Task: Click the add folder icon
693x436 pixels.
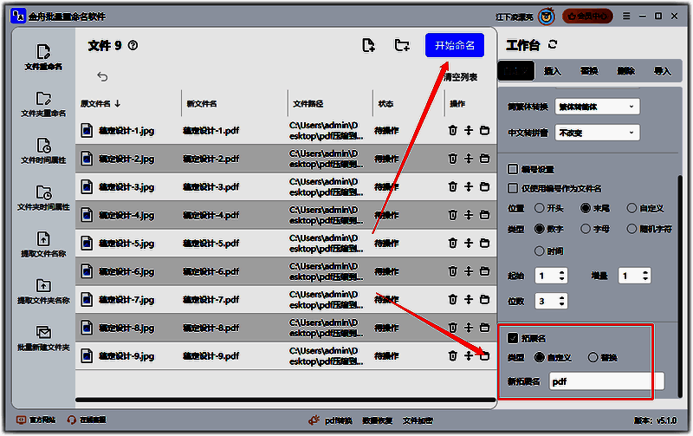Action: point(402,46)
